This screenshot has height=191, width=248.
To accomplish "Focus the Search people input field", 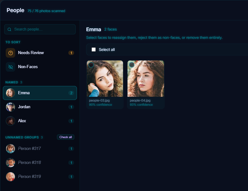I will point(40,29).
